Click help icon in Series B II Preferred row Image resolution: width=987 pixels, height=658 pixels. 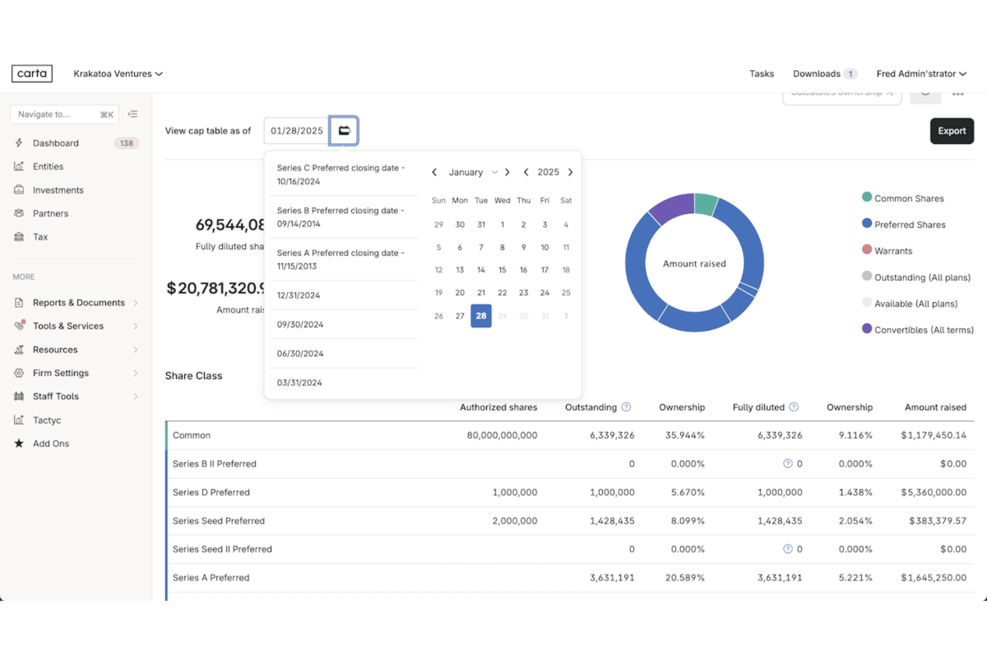[x=788, y=463]
